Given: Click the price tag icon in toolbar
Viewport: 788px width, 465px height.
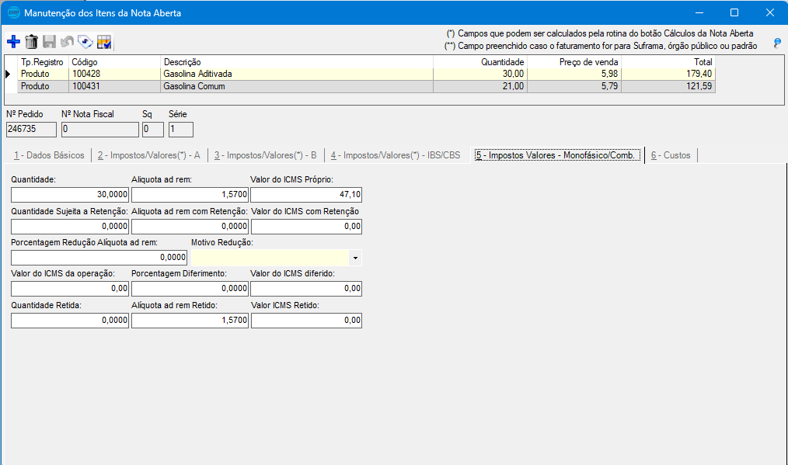Looking at the screenshot, I should click(85, 42).
